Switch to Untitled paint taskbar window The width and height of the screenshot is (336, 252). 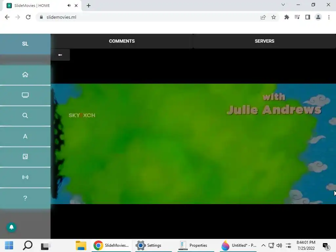tap(239, 245)
